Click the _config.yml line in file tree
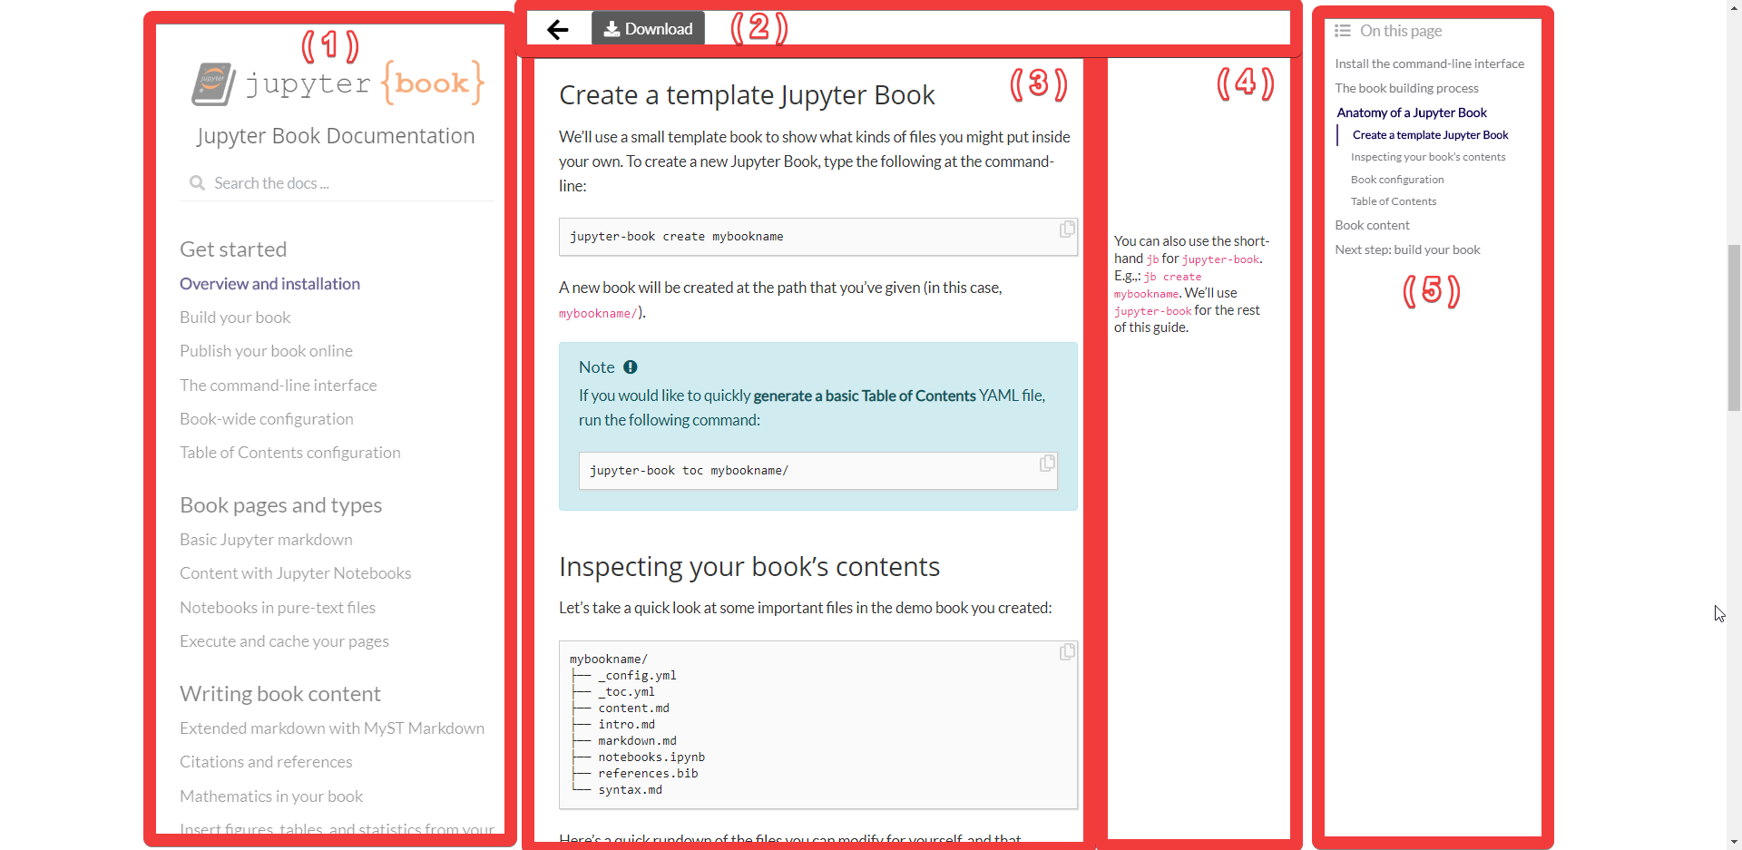 (x=637, y=676)
